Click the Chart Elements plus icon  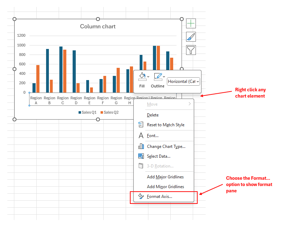(x=191, y=23)
